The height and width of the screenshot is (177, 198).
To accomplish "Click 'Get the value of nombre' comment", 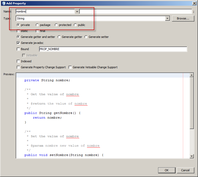I will [55, 94].
